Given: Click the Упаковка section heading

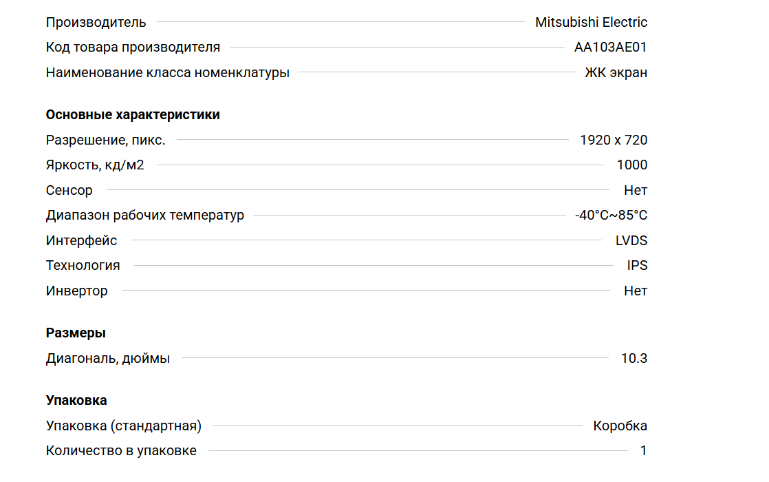Looking at the screenshot, I should [x=76, y=401].
